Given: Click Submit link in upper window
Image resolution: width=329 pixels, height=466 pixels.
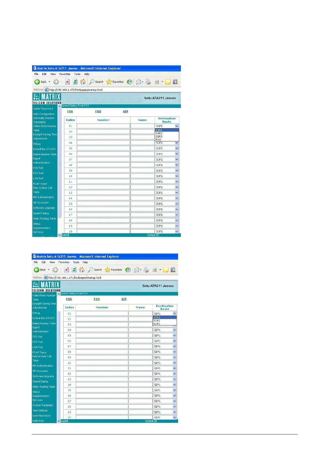Looking at the screenshot, I should tap(66, 235).
